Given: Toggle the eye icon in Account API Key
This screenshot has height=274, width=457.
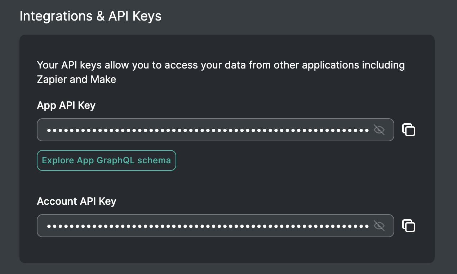Looking at the screenshot, I should tap(379, 226).
